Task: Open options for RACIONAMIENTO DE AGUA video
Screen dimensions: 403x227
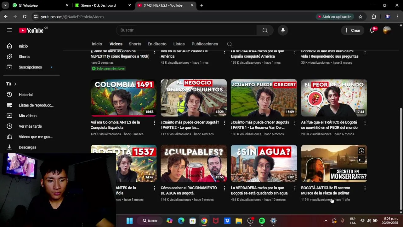Action: (x=224, y=188)
